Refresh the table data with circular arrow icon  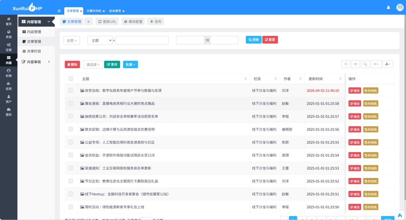tap(346, 64)
